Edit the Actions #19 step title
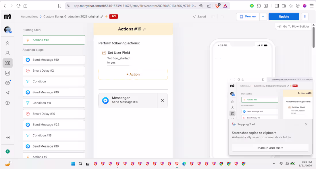The width and height of the screenshot is (316, 169). point(145,29)
